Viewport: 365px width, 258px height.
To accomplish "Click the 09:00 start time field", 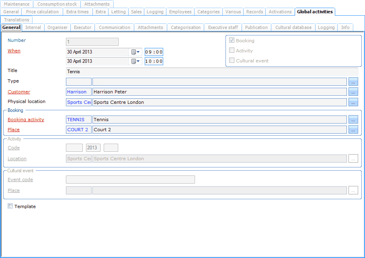I will pos(154,52).
